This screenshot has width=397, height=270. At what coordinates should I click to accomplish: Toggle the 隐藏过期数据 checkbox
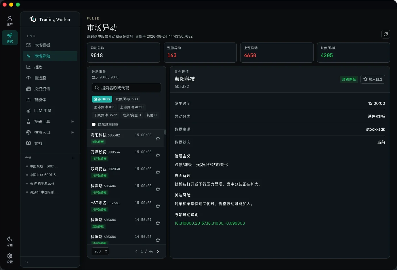click(x=94, y=124)
